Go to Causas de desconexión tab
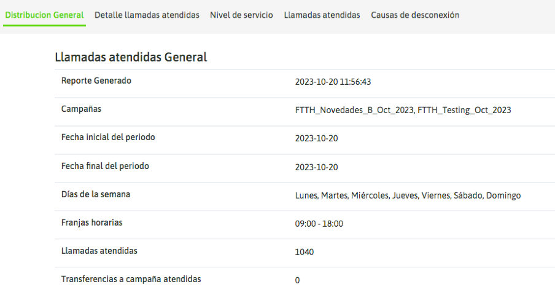The height and width of the screenshot is (295, 555). [415, 15]
